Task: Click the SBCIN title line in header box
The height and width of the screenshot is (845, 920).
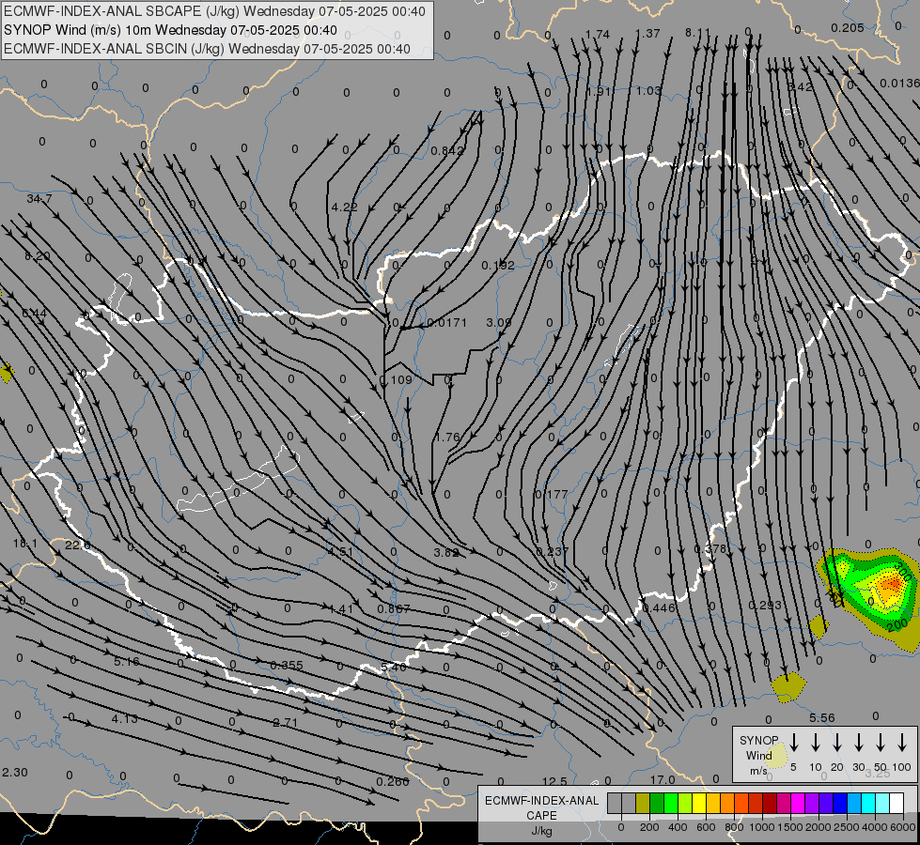Action: pyautogui.click(x=207, y=49)
